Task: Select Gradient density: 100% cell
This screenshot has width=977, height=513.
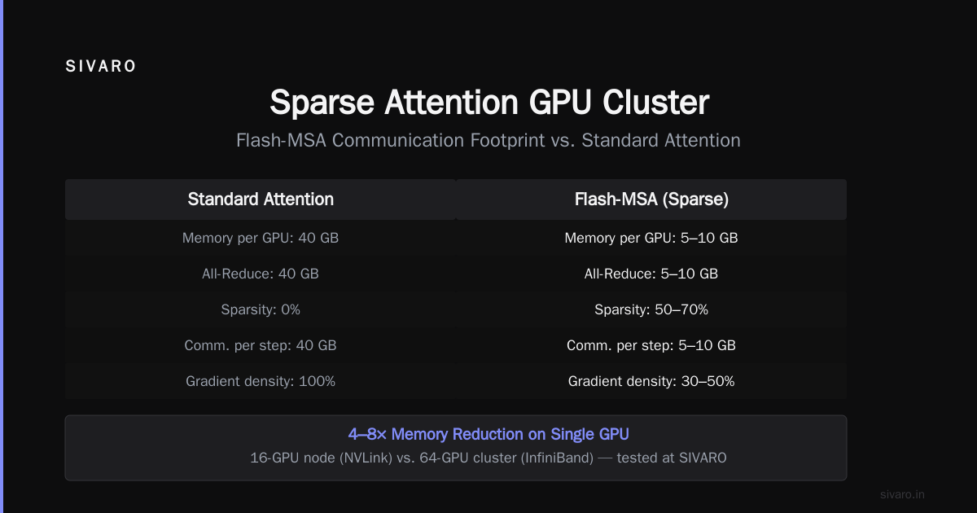Action: click(261, 381)
